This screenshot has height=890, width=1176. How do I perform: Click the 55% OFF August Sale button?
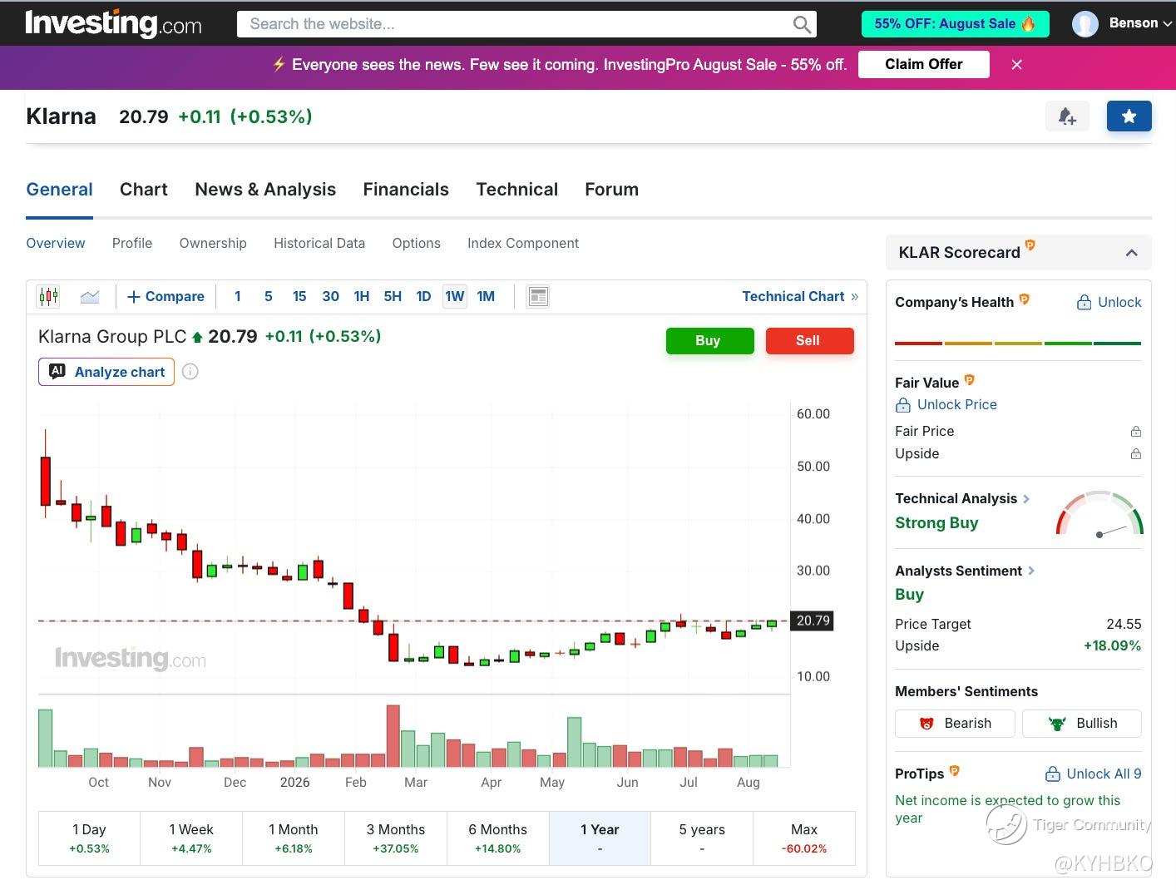[x=955, y=24]
